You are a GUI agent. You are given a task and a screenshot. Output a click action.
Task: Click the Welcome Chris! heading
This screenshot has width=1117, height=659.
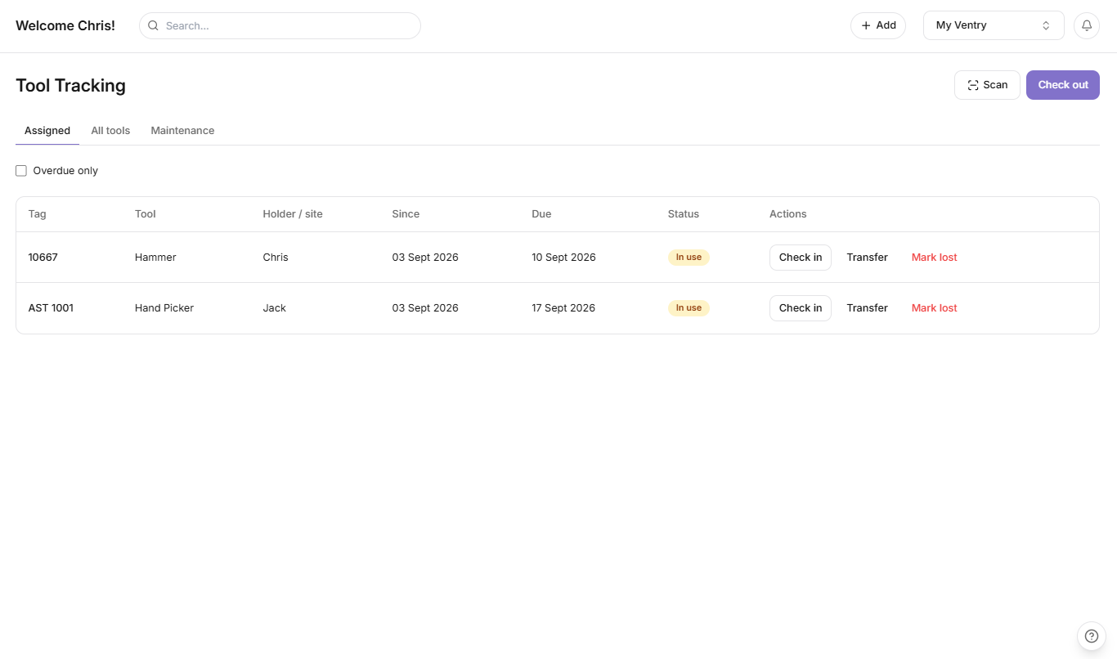[x=65, y=25]
